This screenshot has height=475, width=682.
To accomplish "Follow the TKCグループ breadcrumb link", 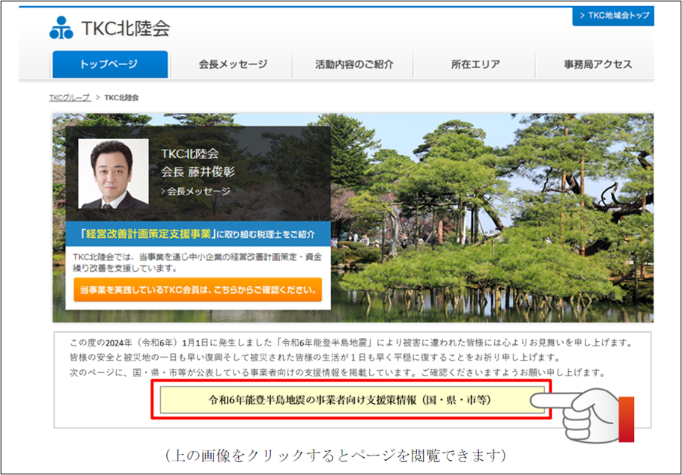I will coord(70,97).
